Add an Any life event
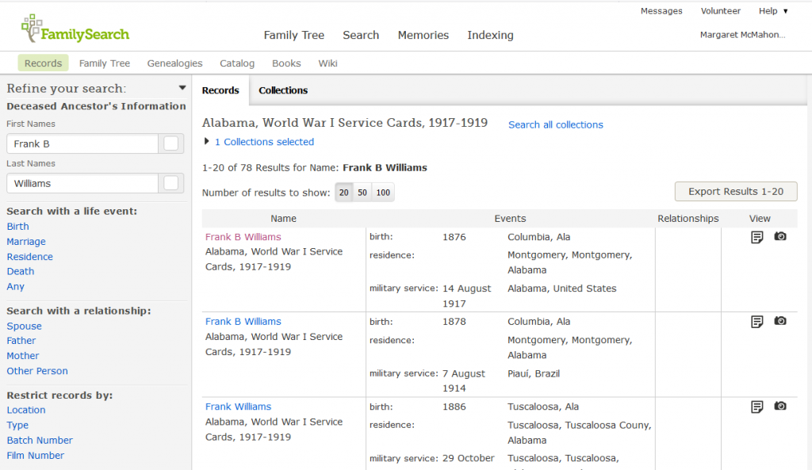The image size is (812, 470). point(16,287)
